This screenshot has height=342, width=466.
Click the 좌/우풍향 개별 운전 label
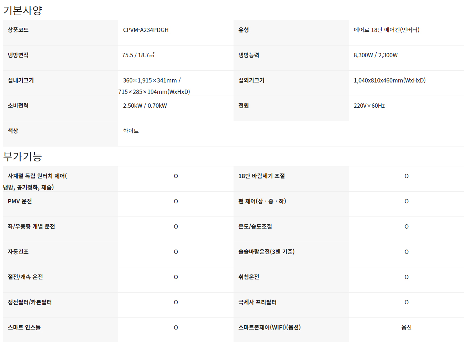[x=31, y=226]
